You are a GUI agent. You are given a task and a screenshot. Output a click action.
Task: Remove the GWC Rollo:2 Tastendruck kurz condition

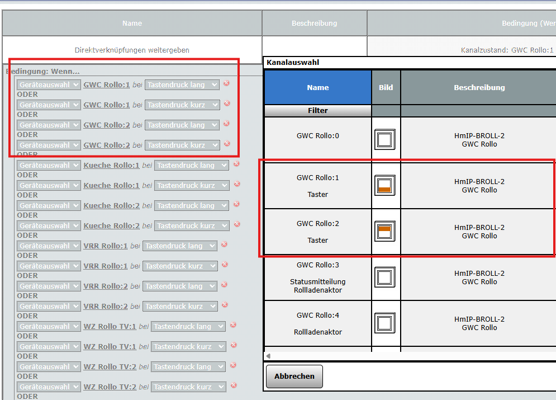(x=226, y=144)
